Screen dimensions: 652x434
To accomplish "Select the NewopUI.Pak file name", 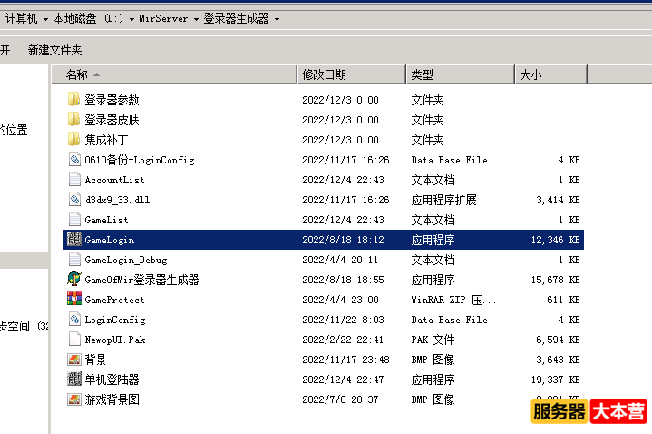I will click(x=115, y=340).
